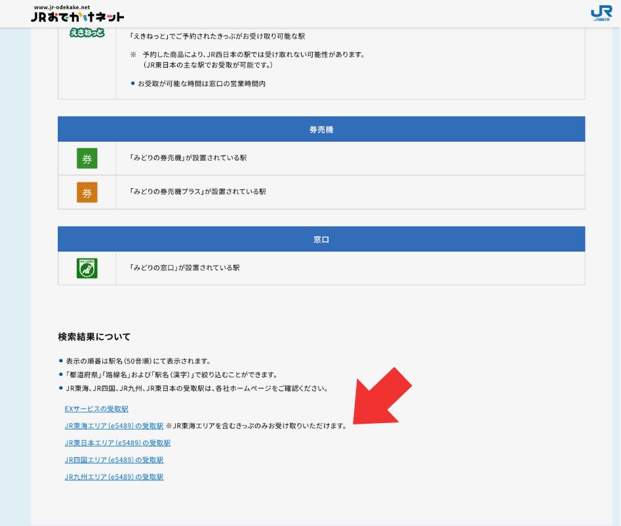The image size is (621, 526).
Task: Click the blue 窓口 section header
Action: point(321,239)
